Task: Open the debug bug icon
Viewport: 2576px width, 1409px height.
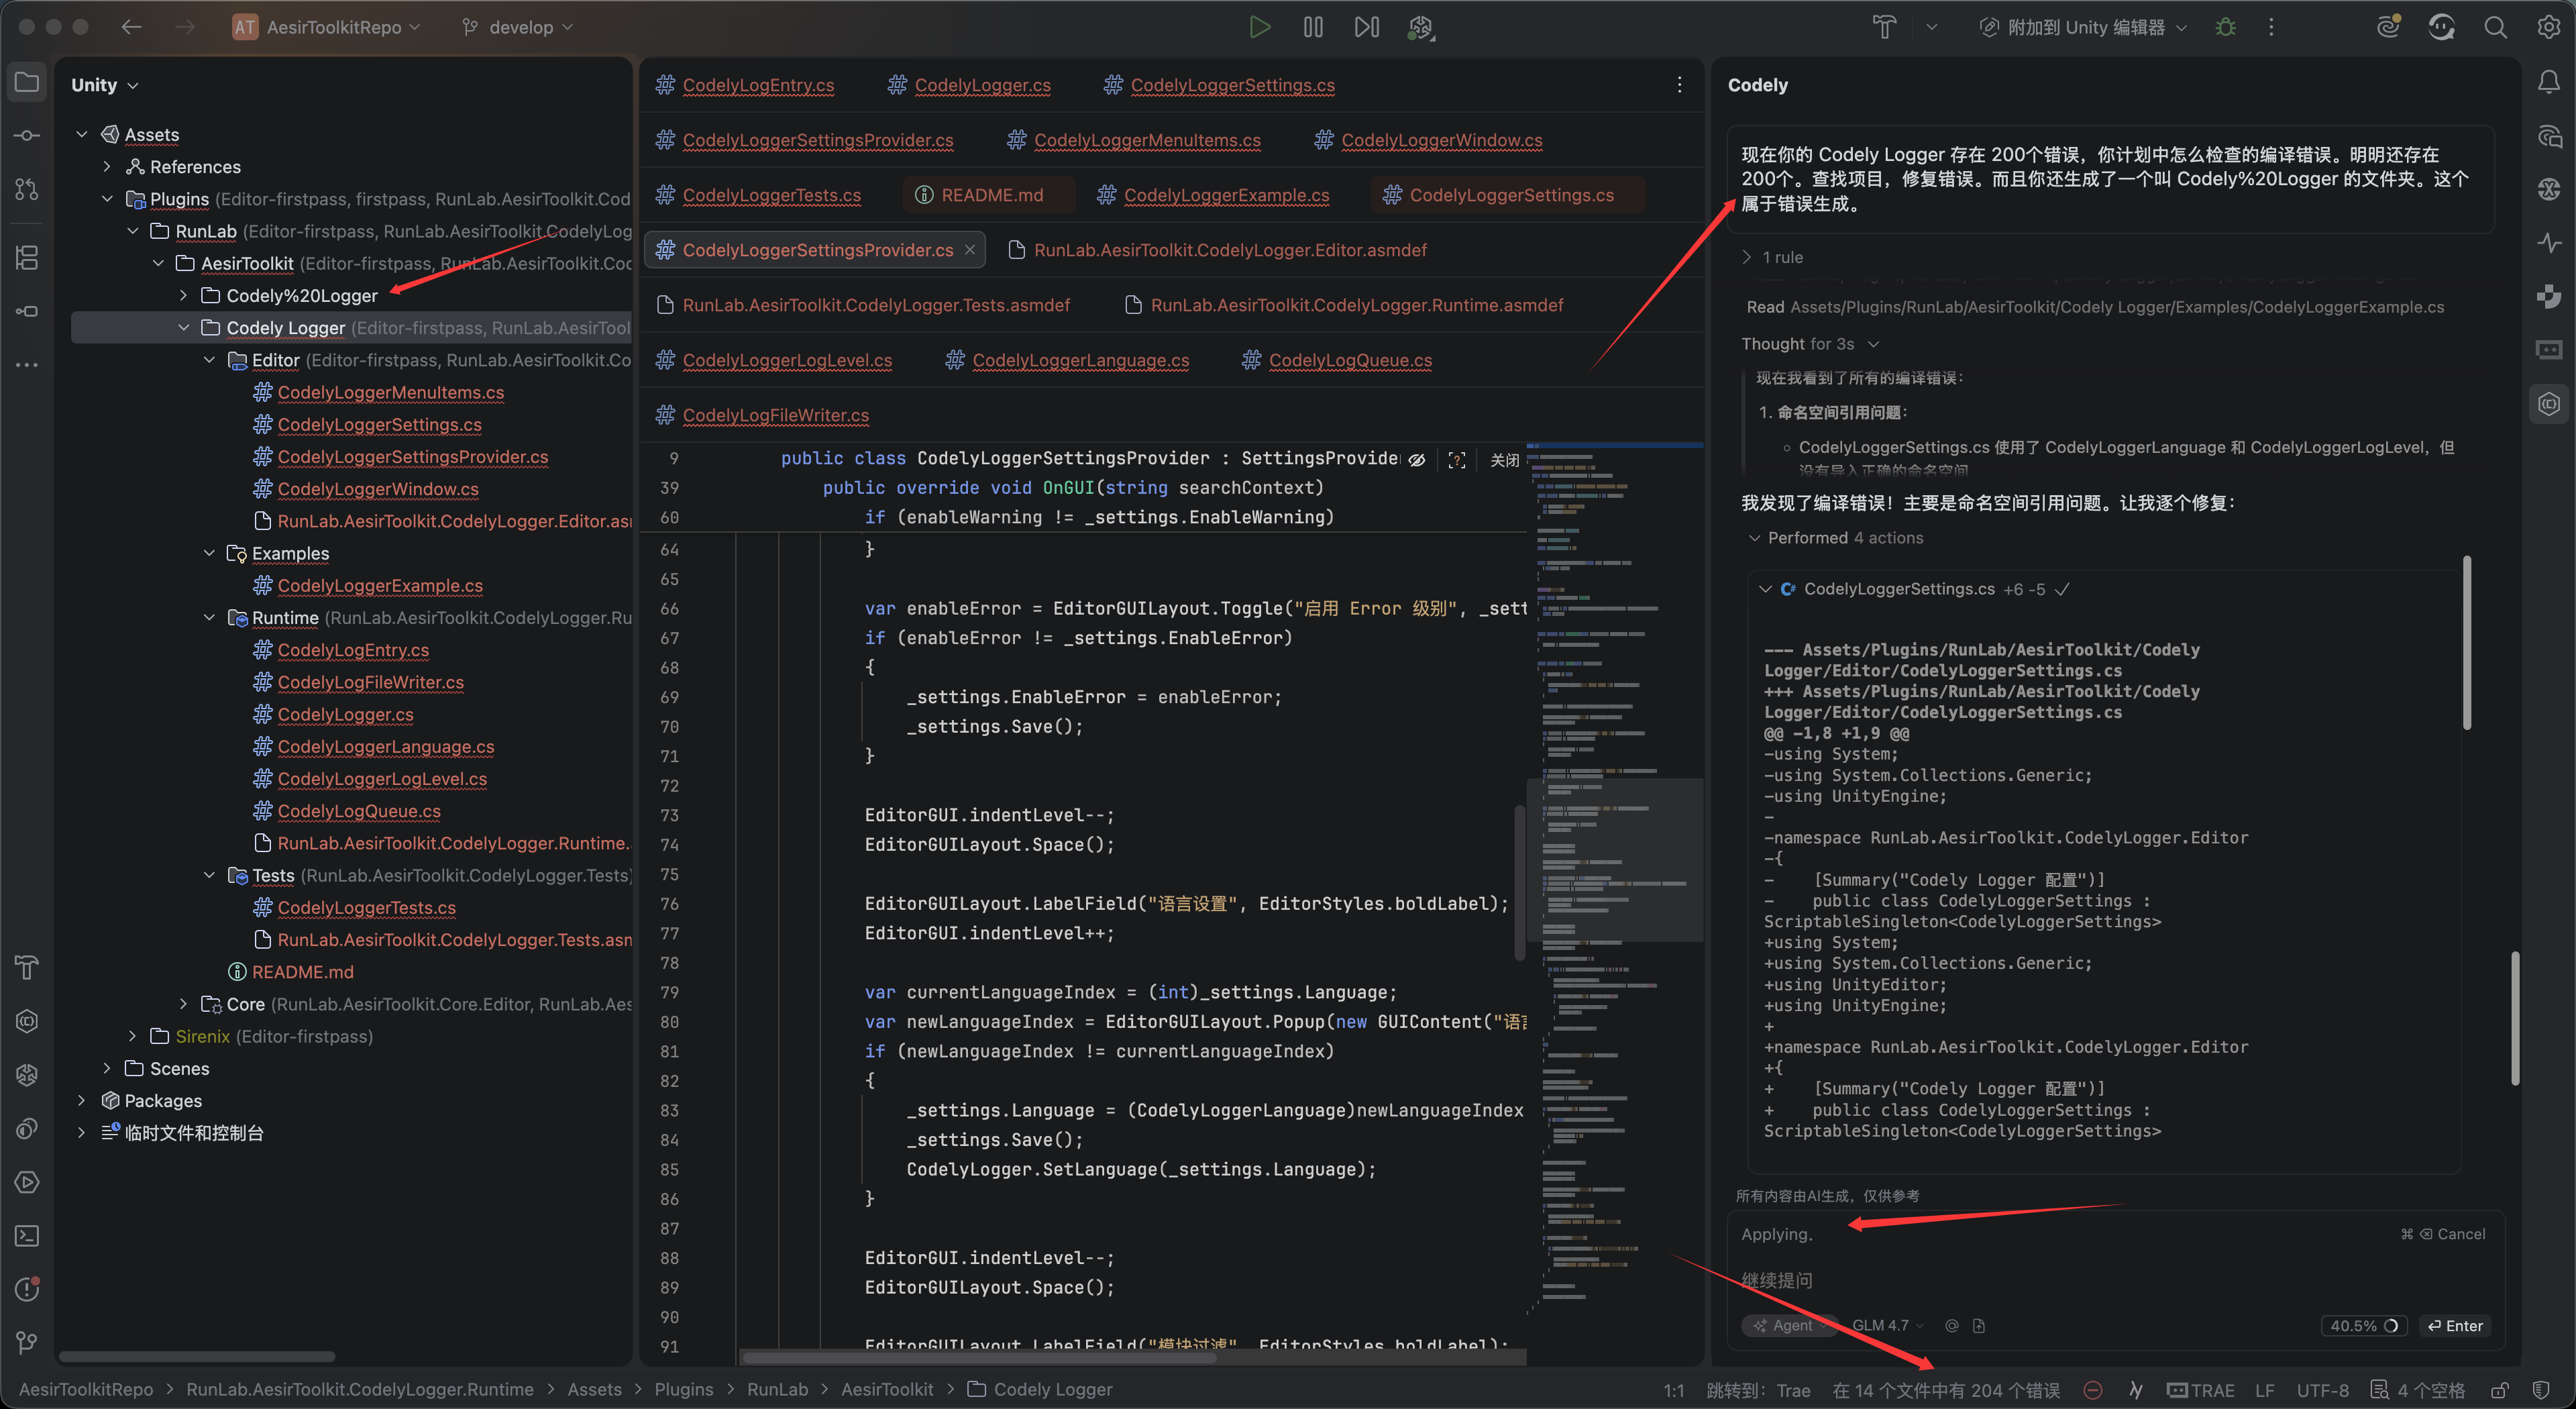Action: pyautogui.click(x=2225, y=27)
